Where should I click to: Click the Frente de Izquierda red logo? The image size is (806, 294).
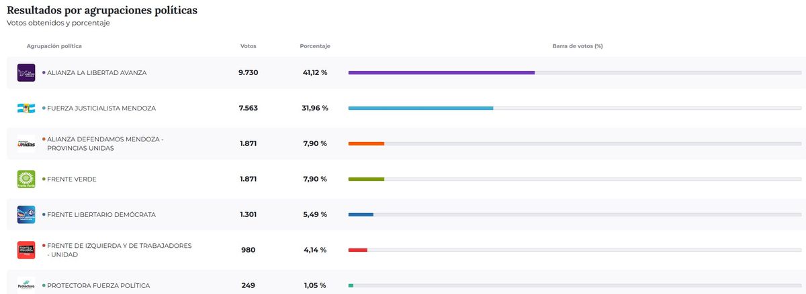26,250
